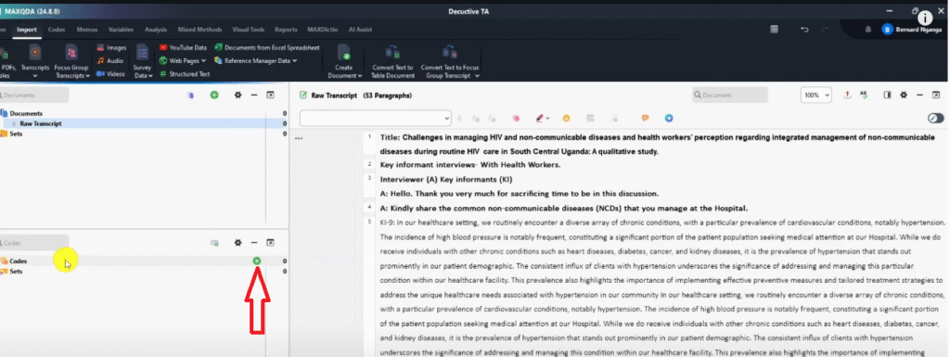Screen dimensions: 950x357
Task: Click the Redo arrow in title bar
Action: tap(825, 30)
